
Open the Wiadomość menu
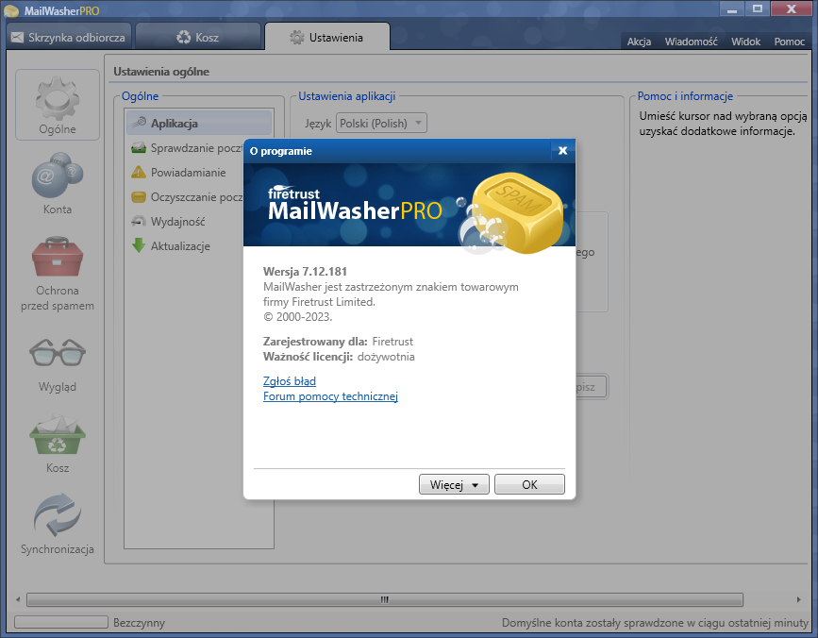[x=691, y=42]
